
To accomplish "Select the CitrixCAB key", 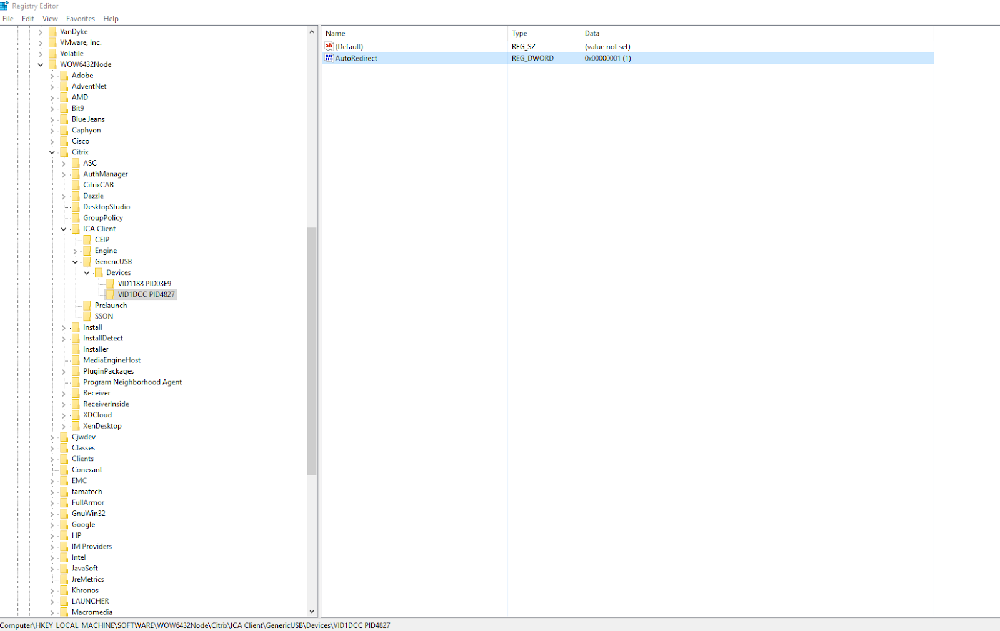I will [99, 185].
